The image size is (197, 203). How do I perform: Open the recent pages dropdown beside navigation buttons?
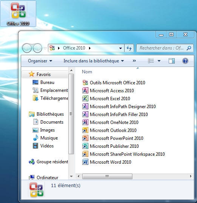(x=45, y=48)
